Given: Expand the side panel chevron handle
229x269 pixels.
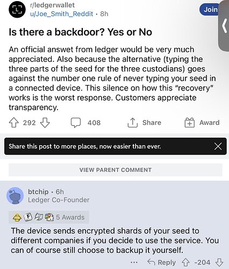Looking at the screenshot, I should (224, 25).
